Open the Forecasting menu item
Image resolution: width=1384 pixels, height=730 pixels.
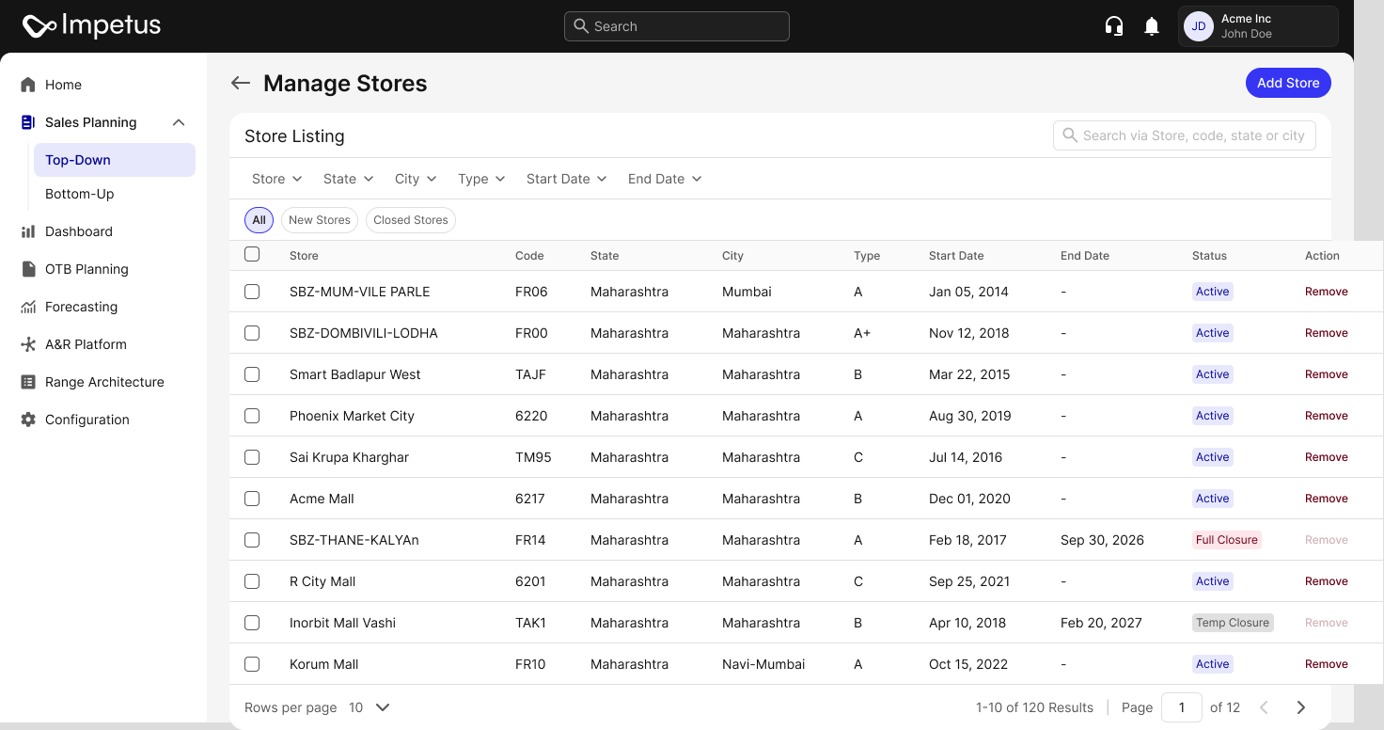[103, 307]
